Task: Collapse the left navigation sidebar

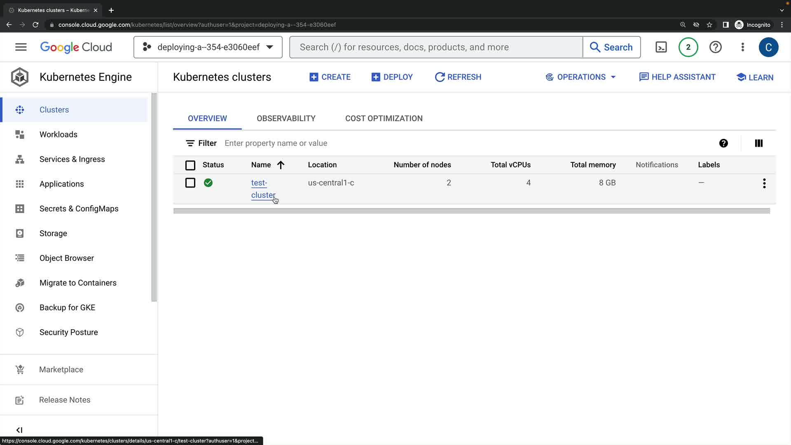Action: [x=19, y=430]
